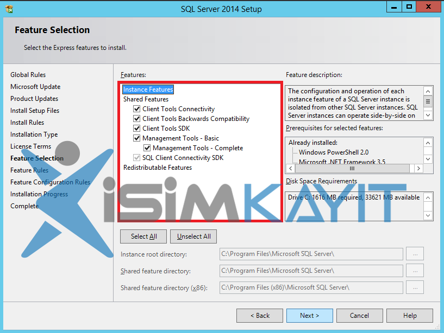Click the Unselect All button

coord(193,236)
